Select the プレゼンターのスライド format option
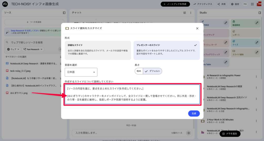The image size is (264, 141). [x=167, y=50]
